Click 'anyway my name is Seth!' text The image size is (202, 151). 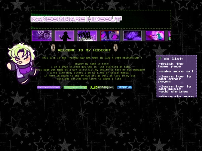coord(92,64)
